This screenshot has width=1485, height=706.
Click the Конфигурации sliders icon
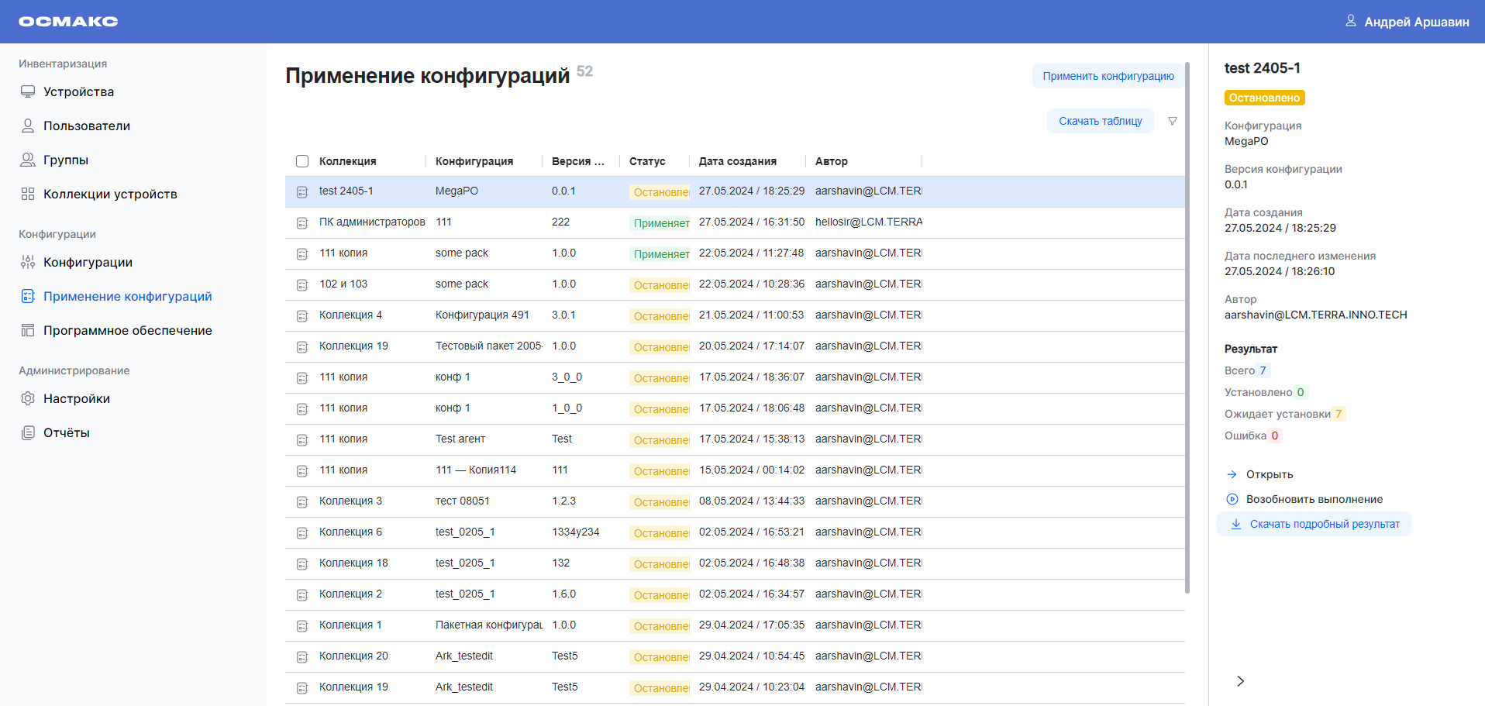tap(28, 262)
